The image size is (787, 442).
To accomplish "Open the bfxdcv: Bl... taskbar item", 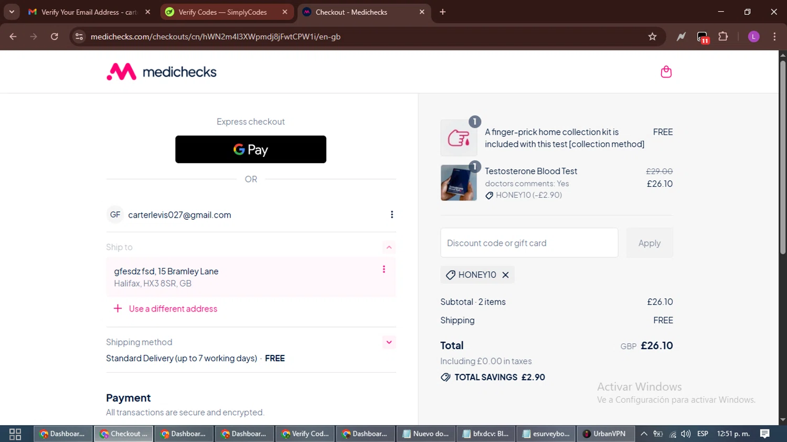I will coord(486,434).
